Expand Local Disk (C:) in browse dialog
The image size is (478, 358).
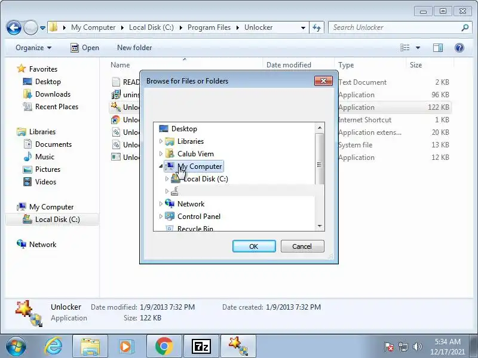tap(167, 179)
